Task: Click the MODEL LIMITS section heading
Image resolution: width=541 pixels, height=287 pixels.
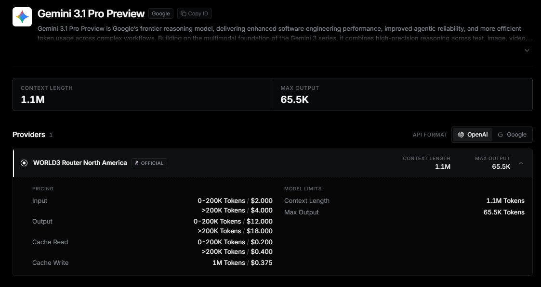Action: click(303, 188)
